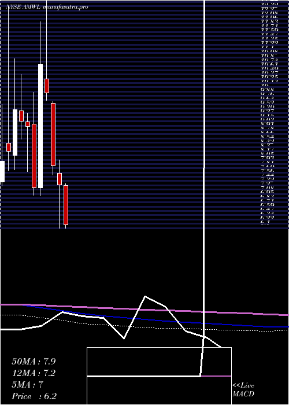Click the NYSE AMWL chart title
The image size is (289, 405).
click(47, 7)
